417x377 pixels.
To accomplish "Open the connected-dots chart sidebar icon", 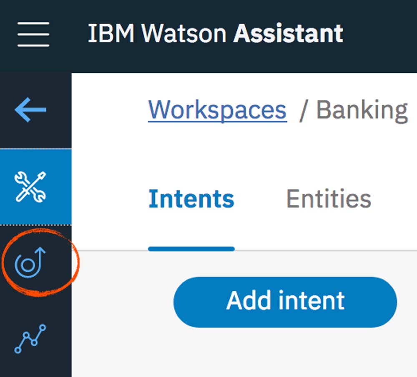I will 30,339.
